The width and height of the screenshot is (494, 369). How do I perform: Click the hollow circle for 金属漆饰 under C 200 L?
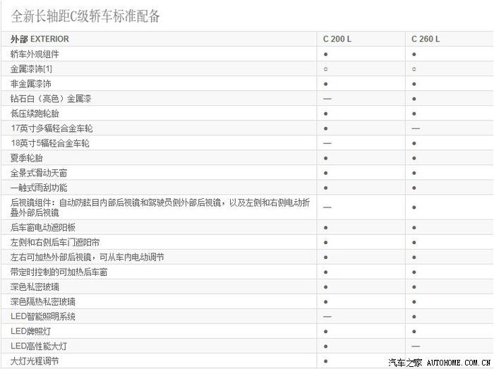tap(326, 69)
